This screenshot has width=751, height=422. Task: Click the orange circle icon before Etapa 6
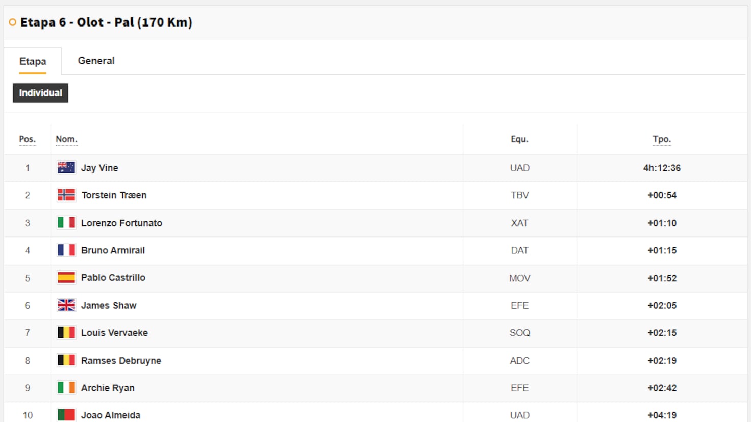(x=13, y=22)
